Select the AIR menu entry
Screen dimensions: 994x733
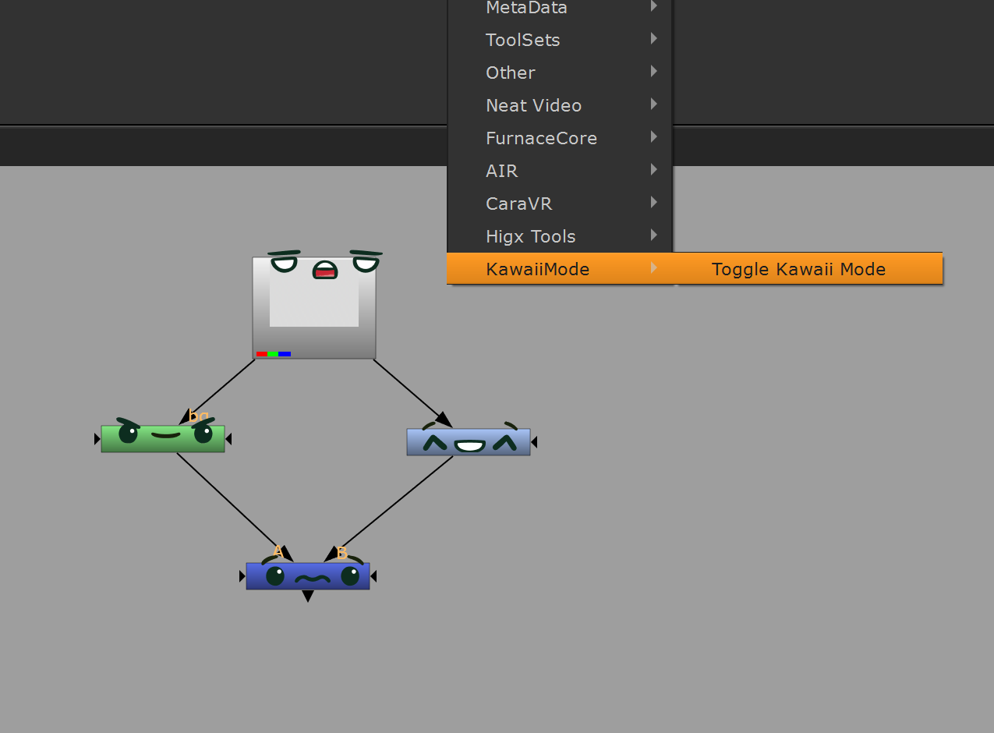501,171
